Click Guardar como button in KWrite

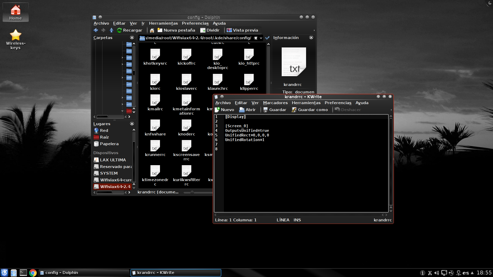[x=310, y=110]
